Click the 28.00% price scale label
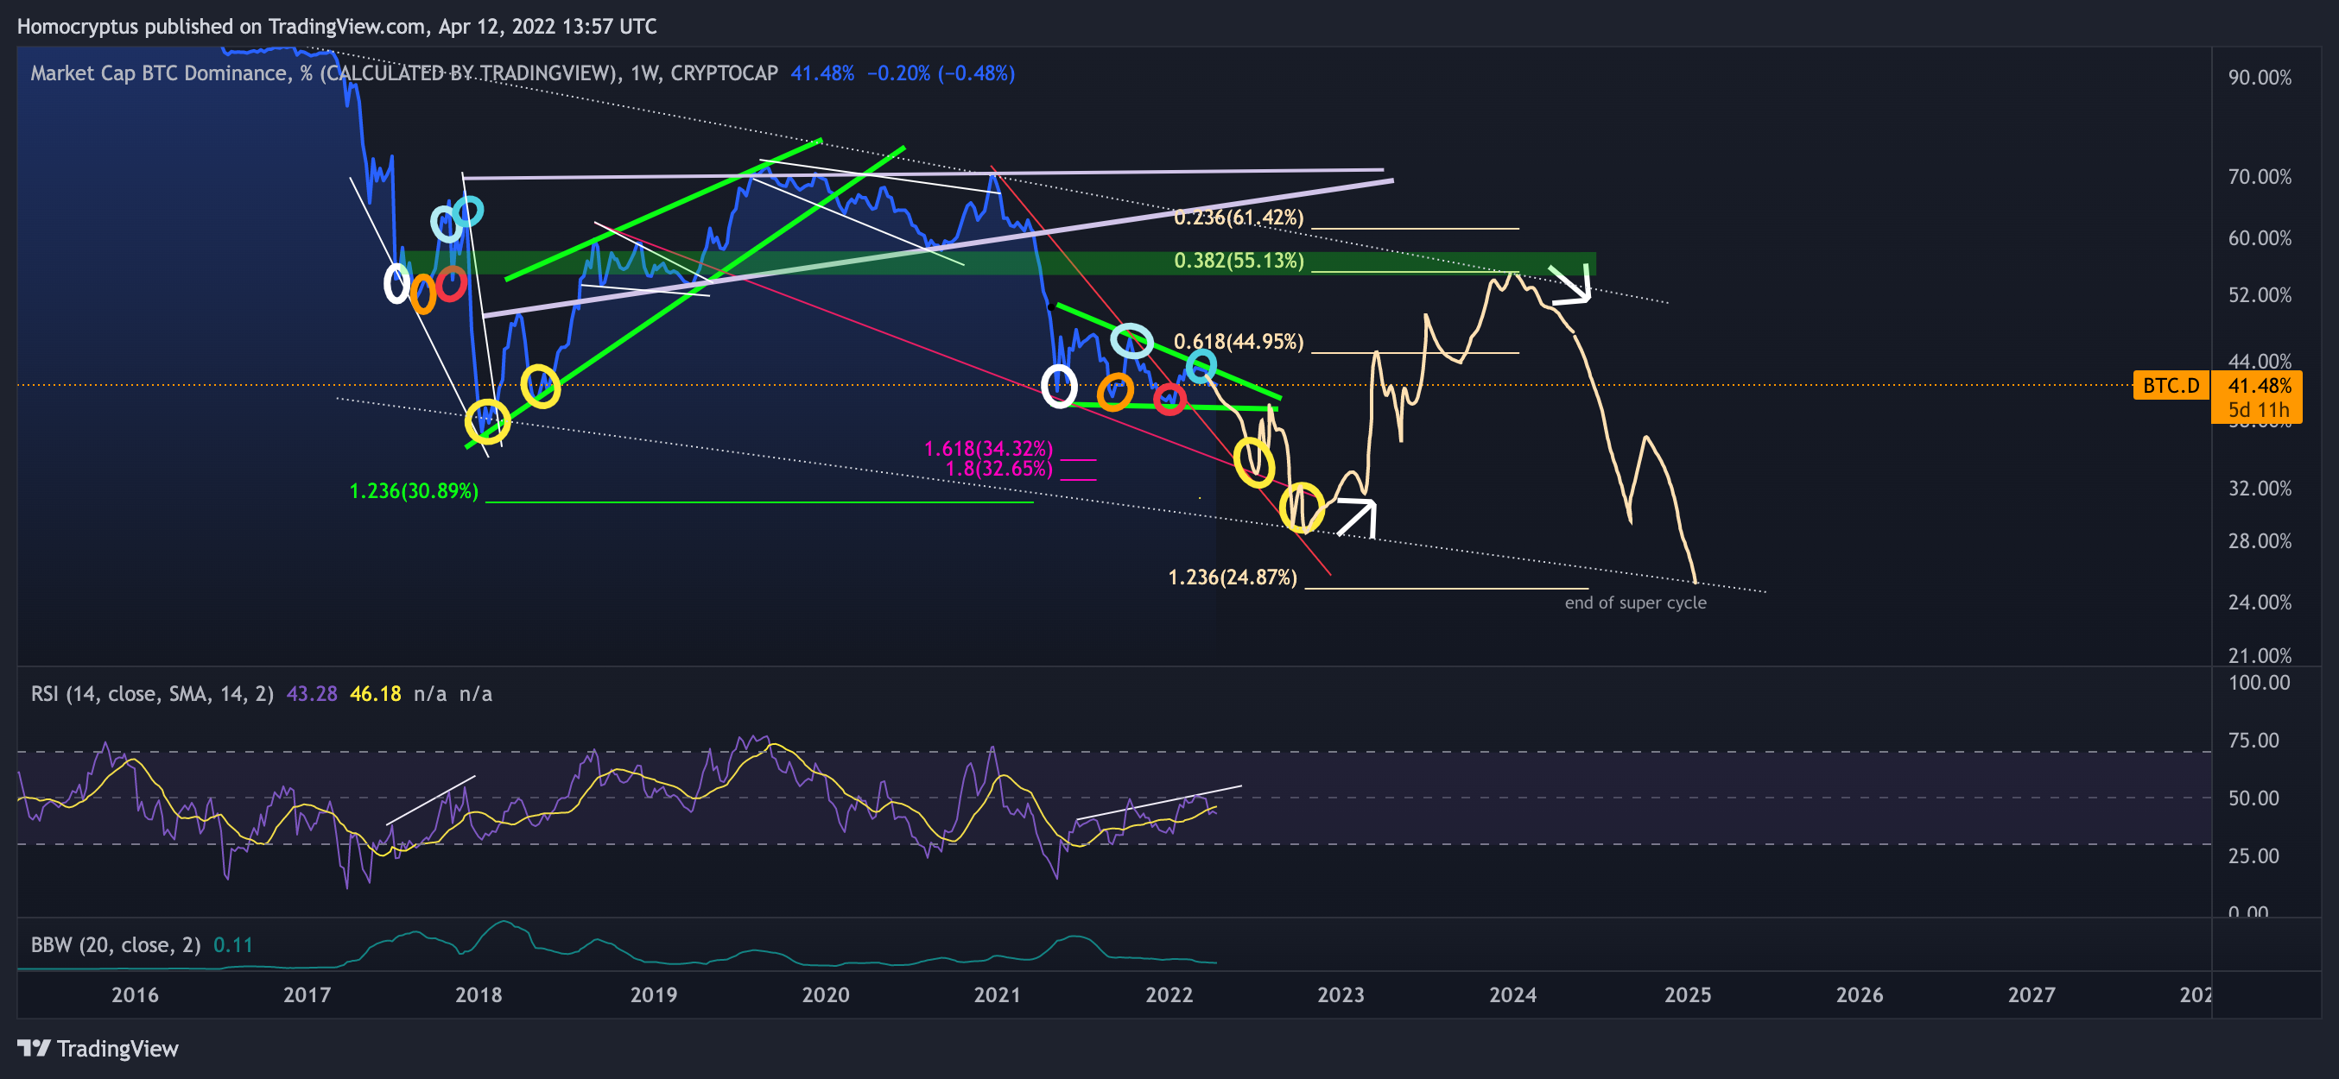Screen dimensions: 2339x1079 (x=2259, y=541)
